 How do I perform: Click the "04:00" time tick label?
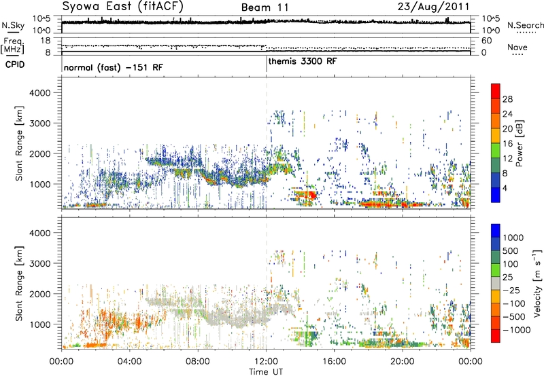129,362
